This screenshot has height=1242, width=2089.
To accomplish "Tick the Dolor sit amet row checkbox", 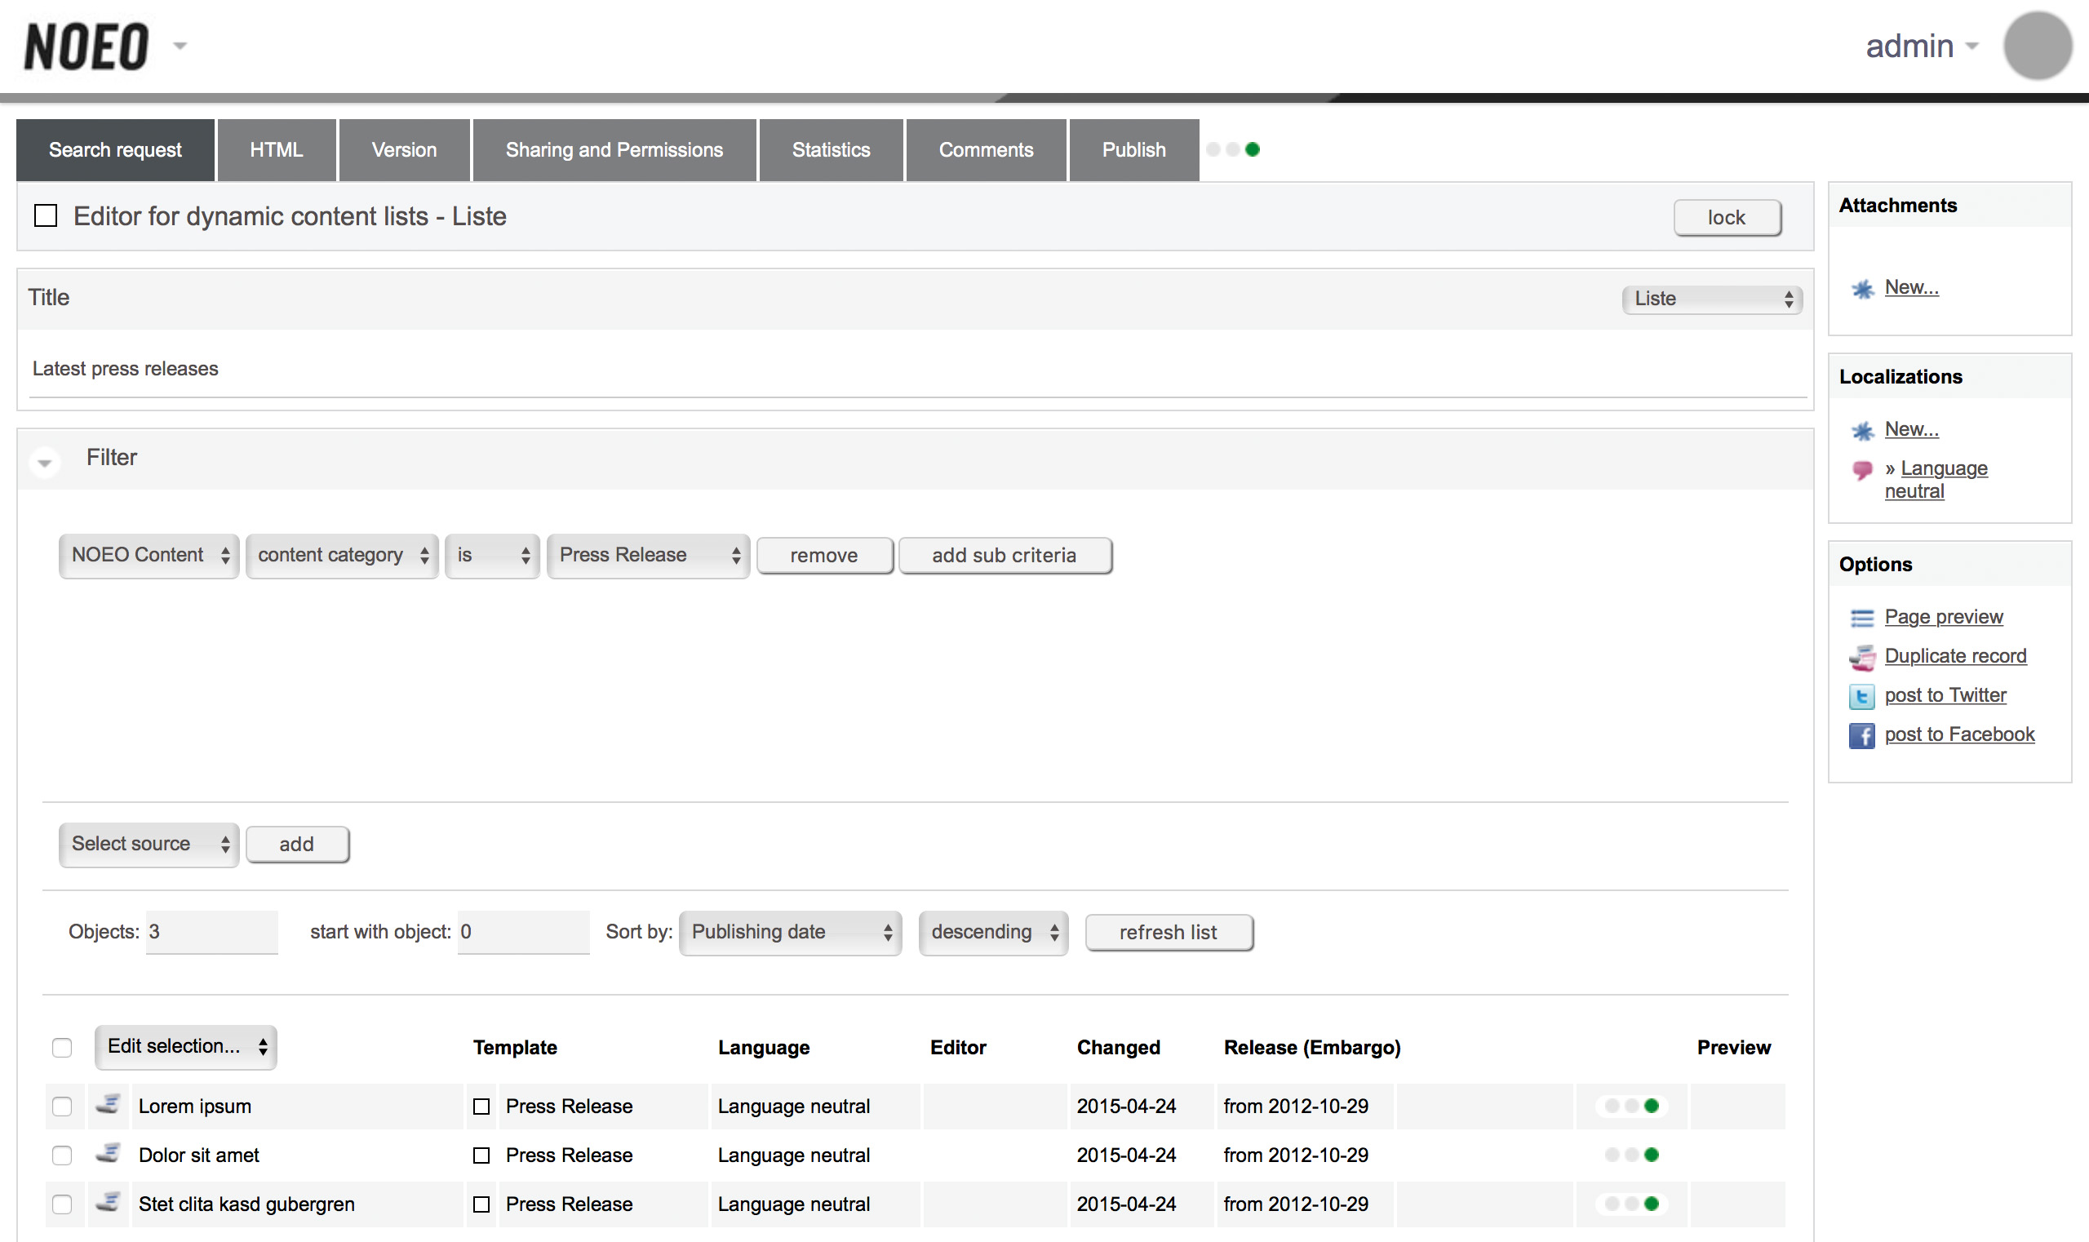I will click(x=62, y=1155).
